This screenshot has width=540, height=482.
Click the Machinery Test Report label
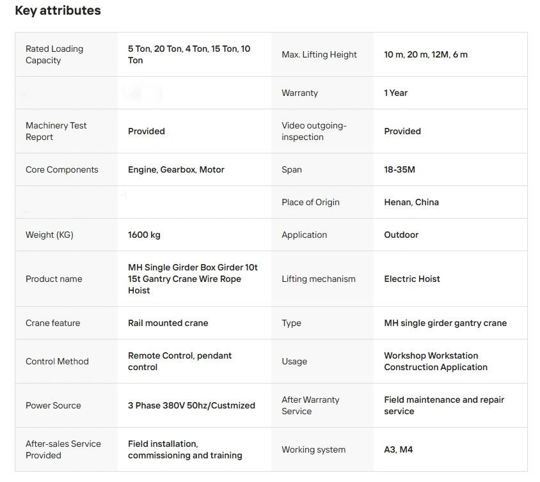tap(56, 131)
